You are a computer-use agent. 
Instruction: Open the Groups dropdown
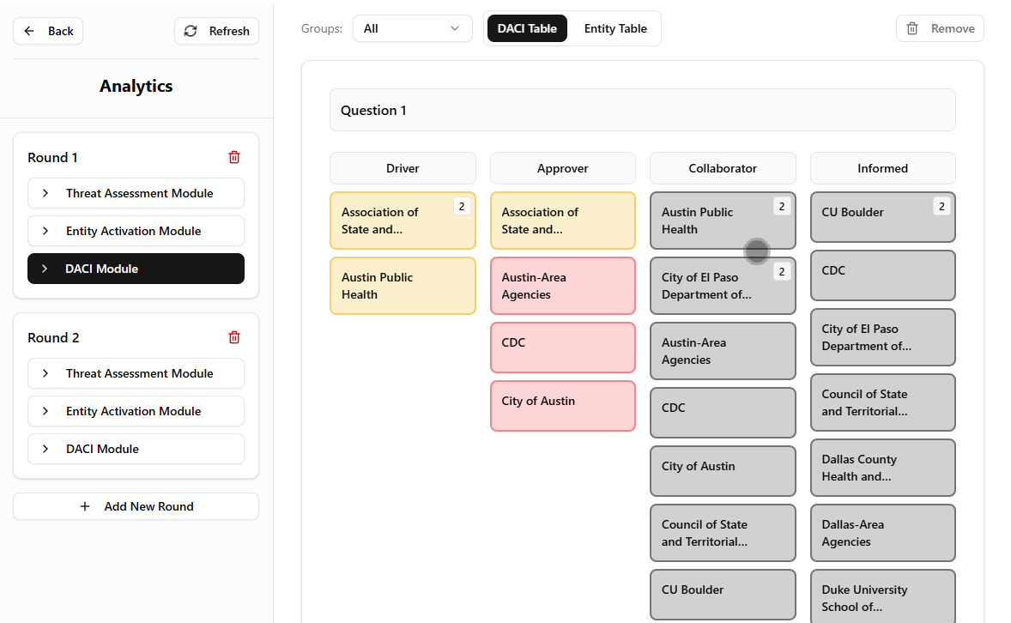(x=412, y=28)
